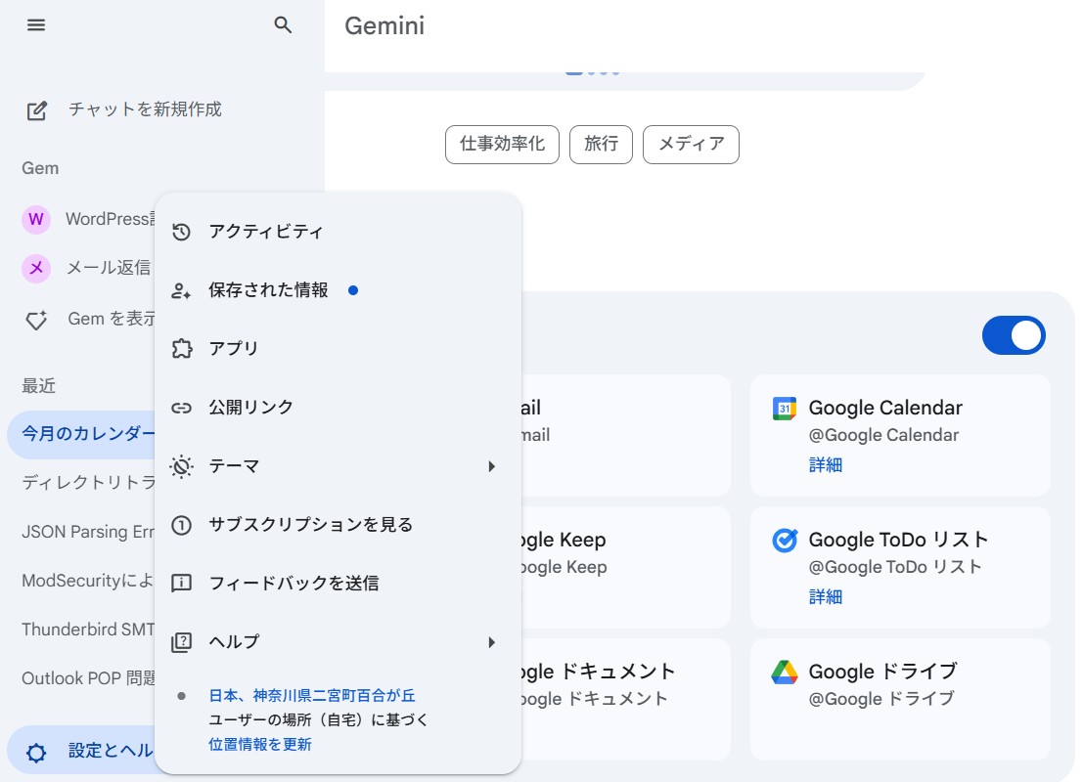Open ModSecurityによ recent chat

point(88,582)
